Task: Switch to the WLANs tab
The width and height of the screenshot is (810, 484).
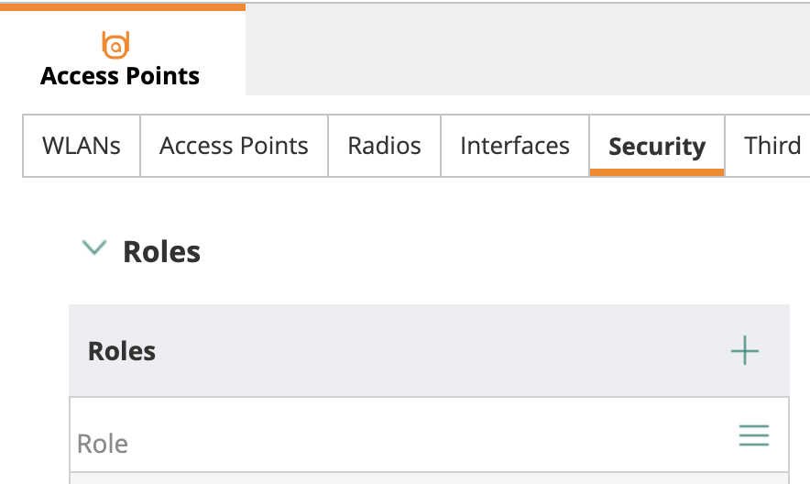Action: pyautogui.click(x=82, y=146)
